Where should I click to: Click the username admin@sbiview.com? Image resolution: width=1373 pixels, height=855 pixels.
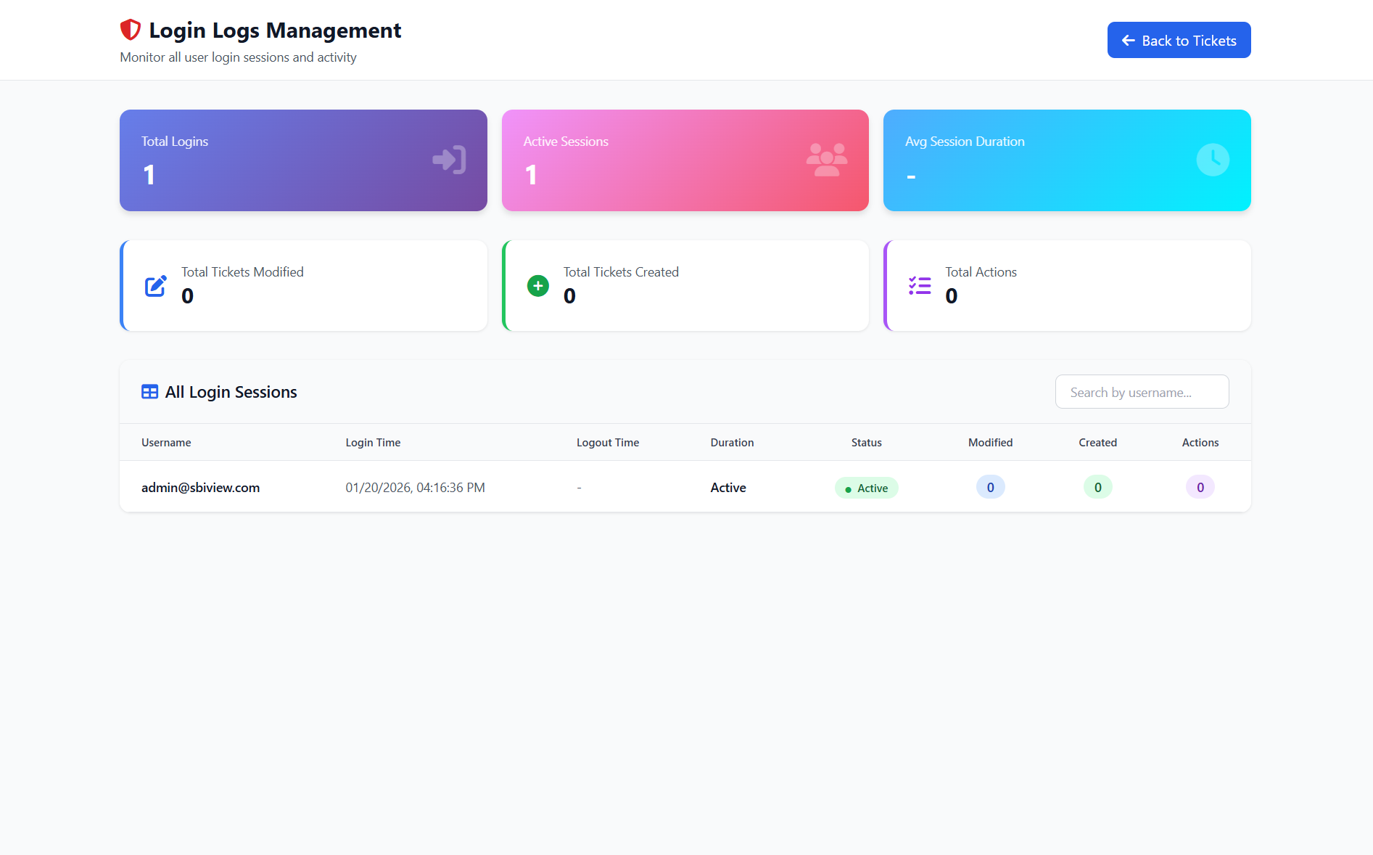point(200,487)
